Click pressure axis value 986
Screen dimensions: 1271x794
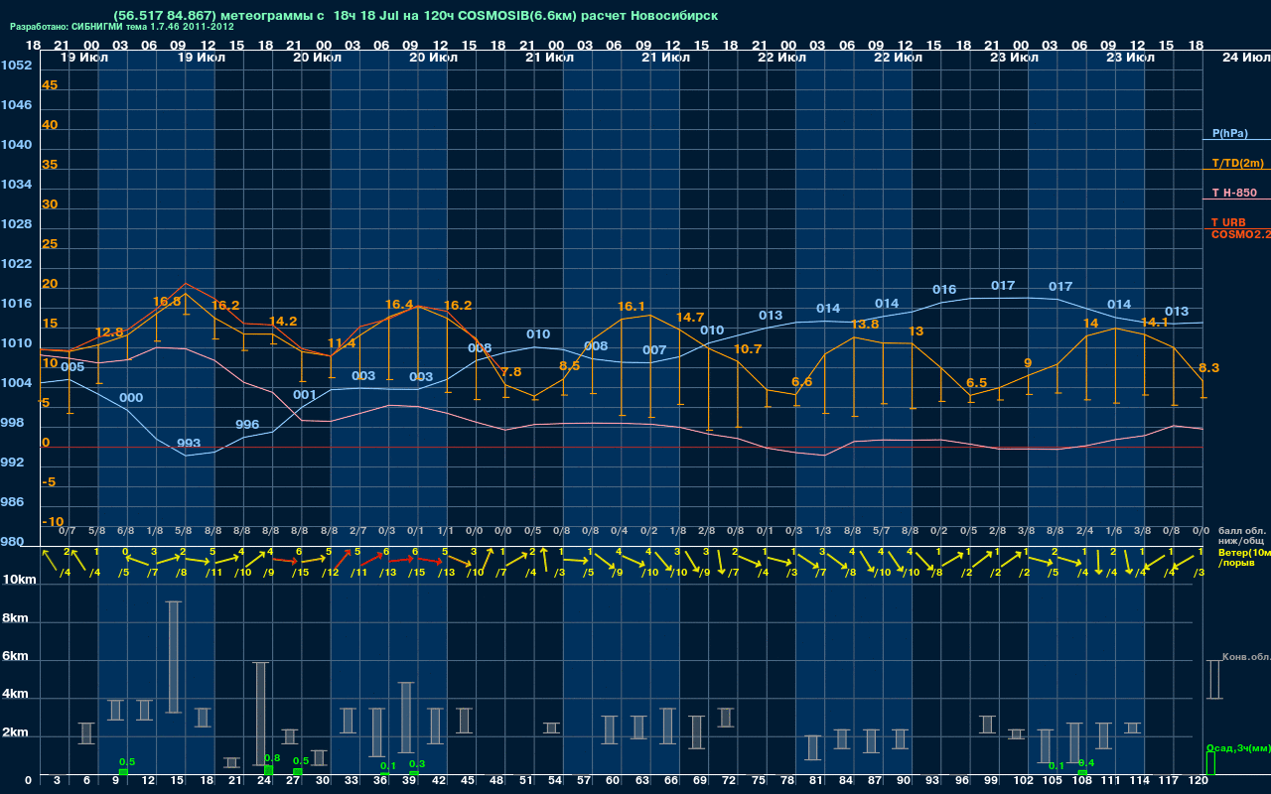click(x=12, y=502)
